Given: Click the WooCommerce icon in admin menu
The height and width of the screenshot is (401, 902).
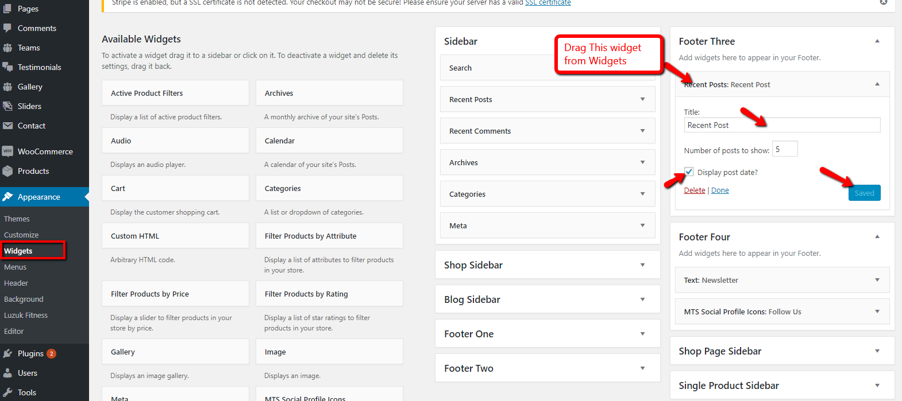Looking at the screenshot, I should pyautogui.click(x=7, y=151).
